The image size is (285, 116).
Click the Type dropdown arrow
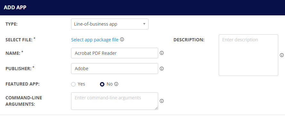tap(144, 24)
